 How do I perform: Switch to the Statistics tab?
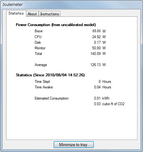coord(16,13)
